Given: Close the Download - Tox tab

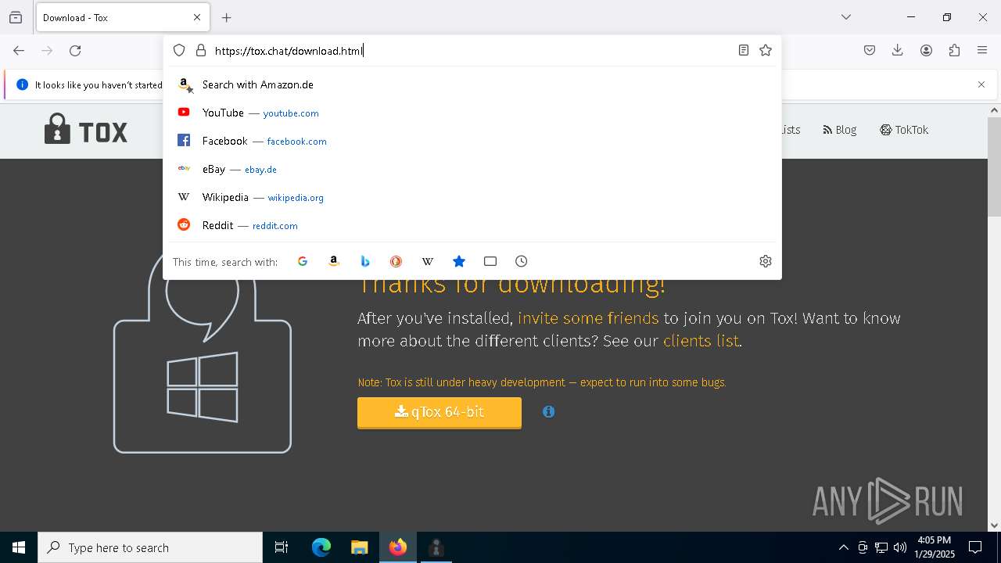Looking at the screenshot, I should [197, 17].
